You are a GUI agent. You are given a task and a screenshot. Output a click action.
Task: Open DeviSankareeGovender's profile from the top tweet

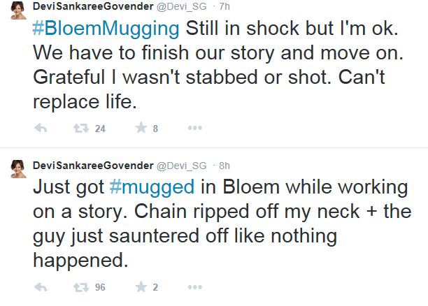coord(93,6)
